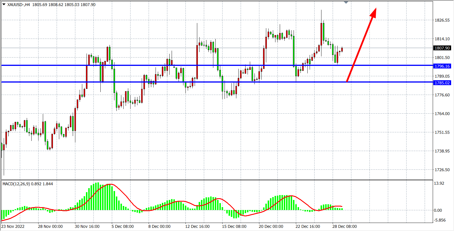This screenshot has height=231, width=454.
Task: Click the blue 1785.02 price label
Action: [442, 83]
